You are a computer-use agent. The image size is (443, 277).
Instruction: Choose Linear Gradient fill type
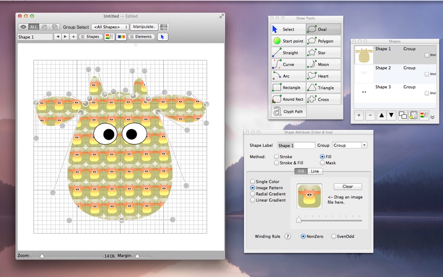click(x=268, y=200)
